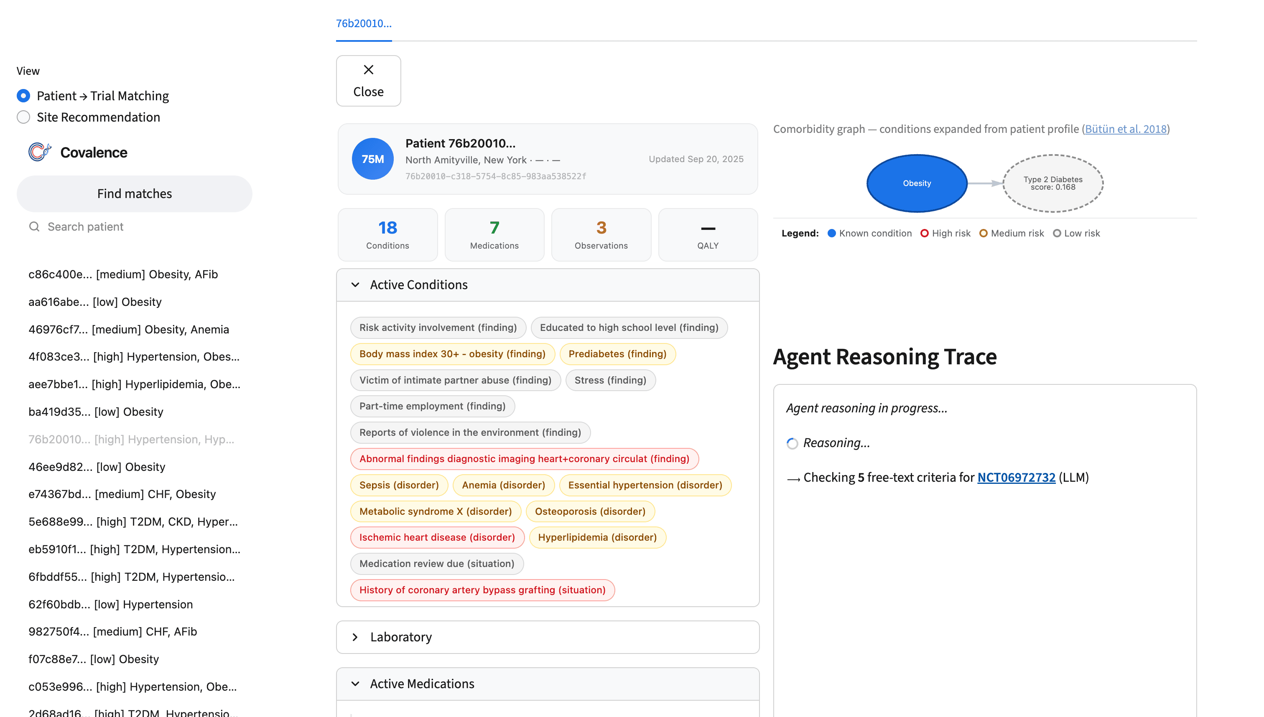The height and width of the screenshot is (717, 1264).
Task: Select patient c86c400e... Obesity, AFib
Action: click(123, 274)
